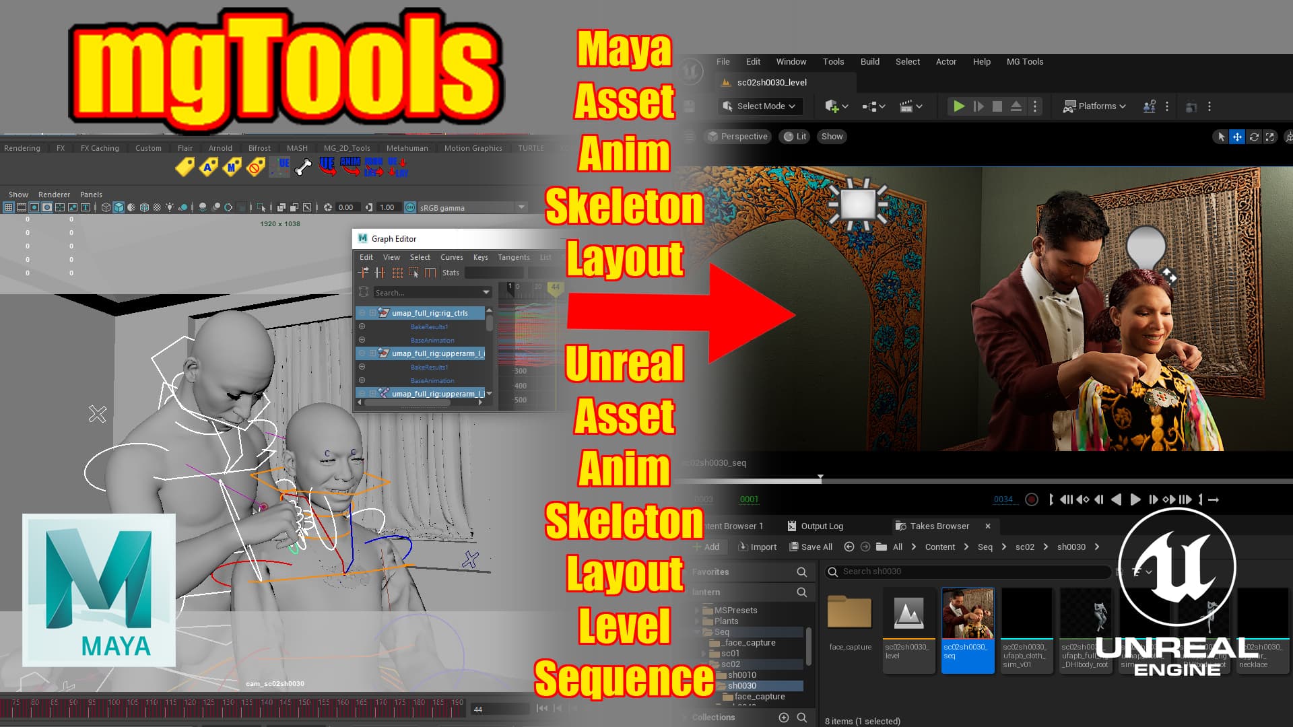The height and width of the screenshot is (727, 1293).
Task: Switch to the Output Log tab
Action: pos(815,526)
